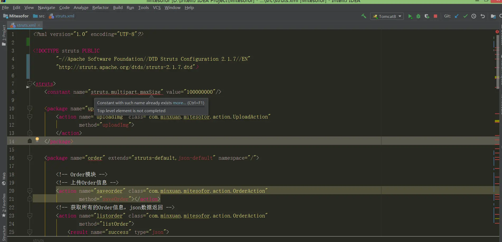Show Git history clock icon
The image size is (502, 242).
tap(474, 16)
